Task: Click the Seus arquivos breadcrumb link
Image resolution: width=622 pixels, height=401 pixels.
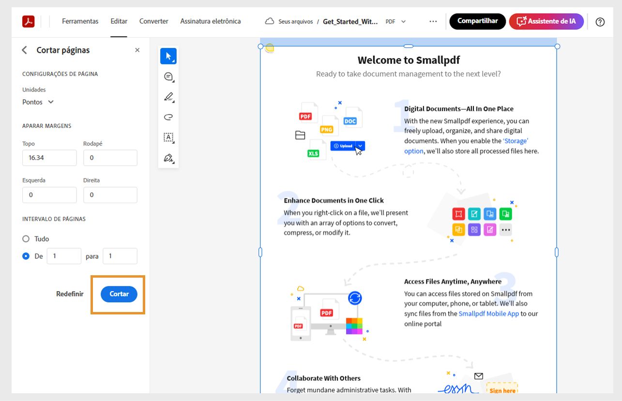Action: tap(296, 22)
